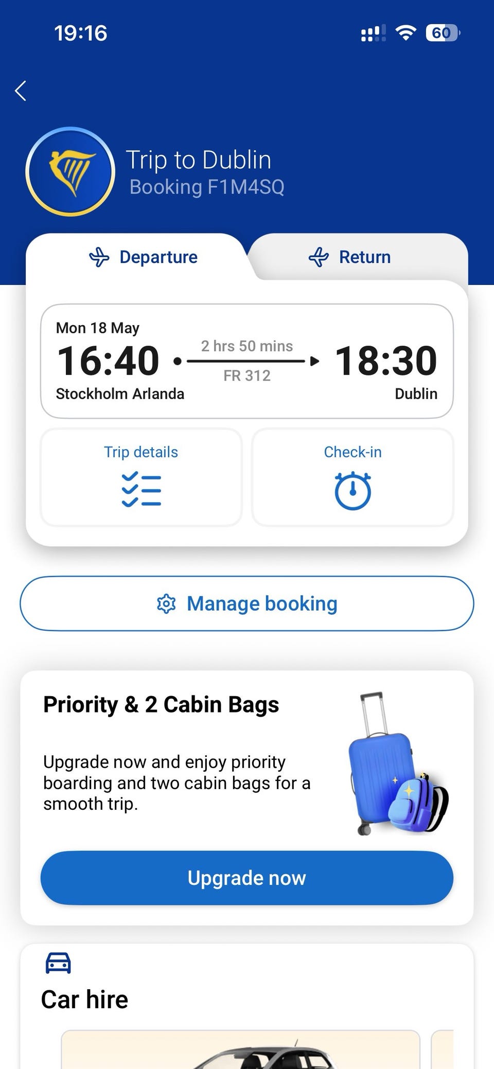Image resolution: width=494 pixels, height=1069 pixels.
Task: Tap the Ryanair harp logo
Action: coord(70,171)
